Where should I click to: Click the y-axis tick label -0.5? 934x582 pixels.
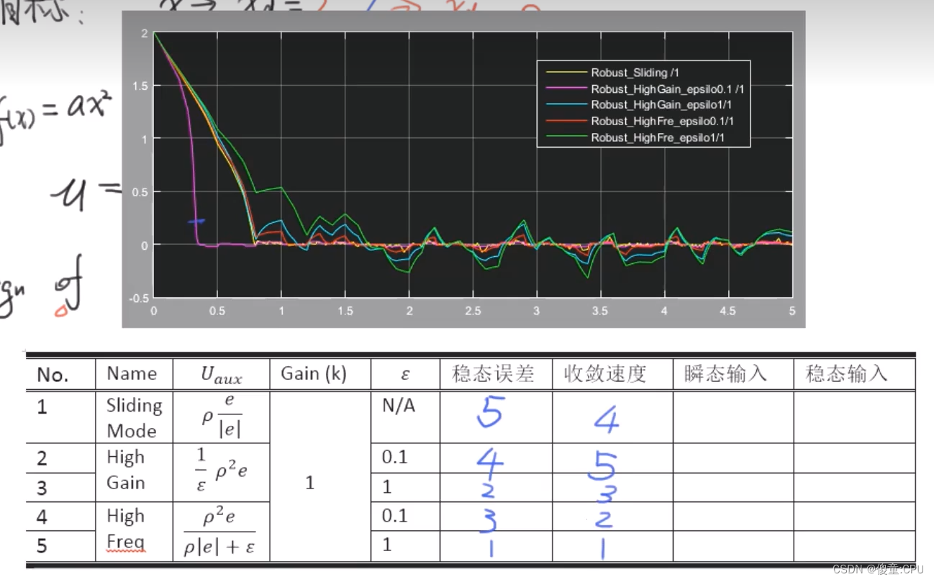[x=140, y=298]
